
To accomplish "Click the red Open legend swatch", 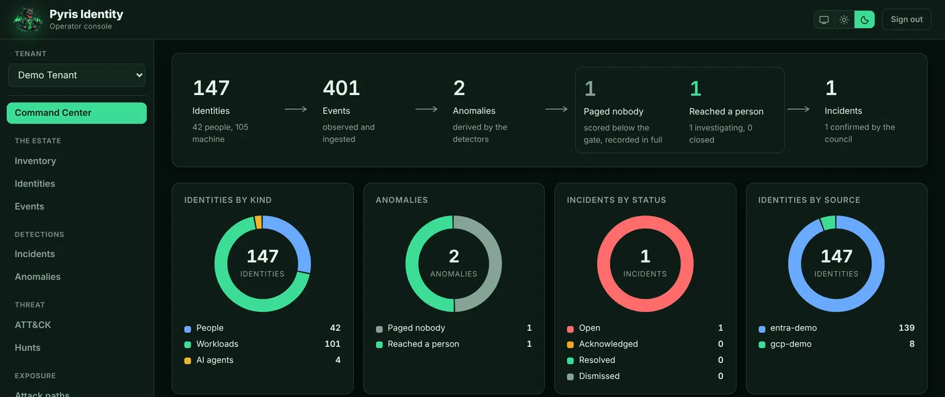I will 570,329.
